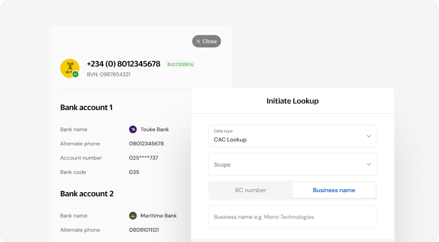Close the phone lookup details panel
Viewport: 439px width, 242px height.
(206, 41)
